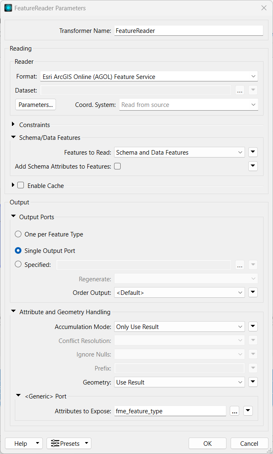
Task: Tick the Enable Cache checkbox
Action: click(x=21, y=185)
